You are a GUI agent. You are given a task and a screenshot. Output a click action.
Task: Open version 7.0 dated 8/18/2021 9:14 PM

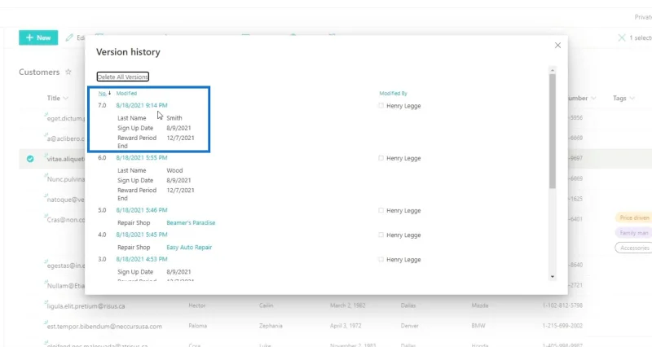[142, 106]
